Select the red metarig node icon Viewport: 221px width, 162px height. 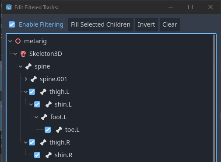(x=18, y=41)
